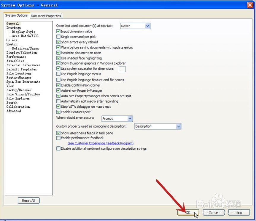256x221 pixels.
Task: Open the Customer Experience Feedback Program link
Action: click(101, 143)
